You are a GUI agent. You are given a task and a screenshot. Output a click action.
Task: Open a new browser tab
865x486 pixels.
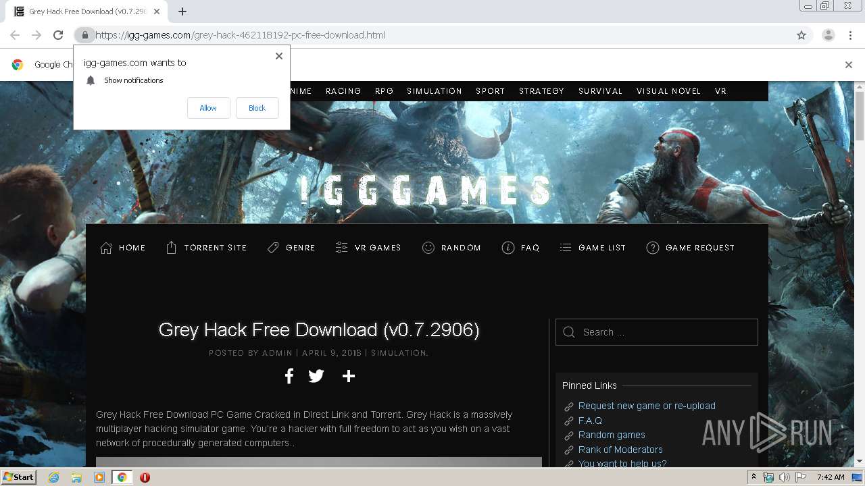(182, 11)
